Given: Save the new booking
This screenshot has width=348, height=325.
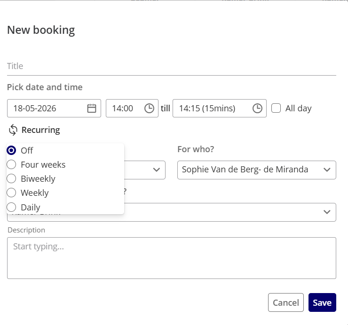Looking at the screenshot, I should tap(322, 302).
